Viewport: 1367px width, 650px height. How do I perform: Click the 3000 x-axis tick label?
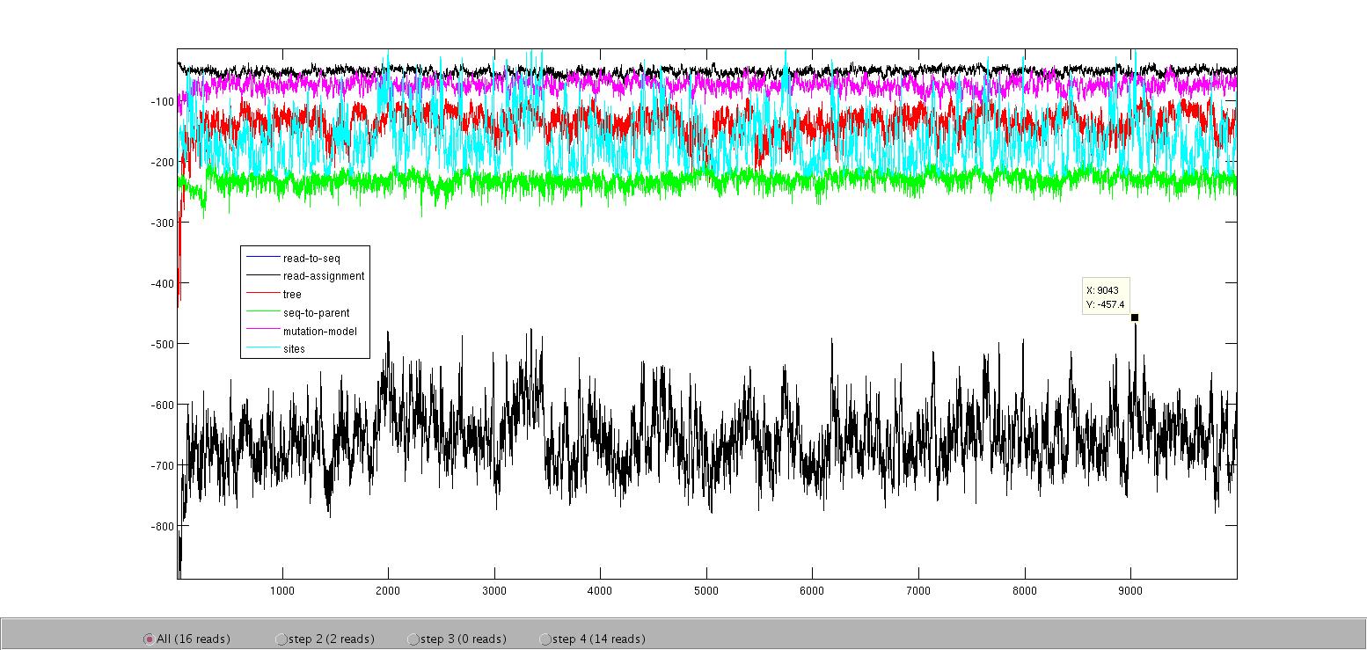click(x=494, y=591)
